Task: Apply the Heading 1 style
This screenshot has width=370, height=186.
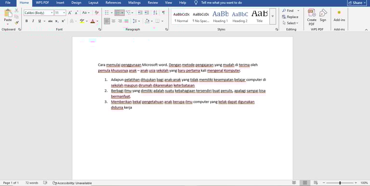Action: coord(220,16)
